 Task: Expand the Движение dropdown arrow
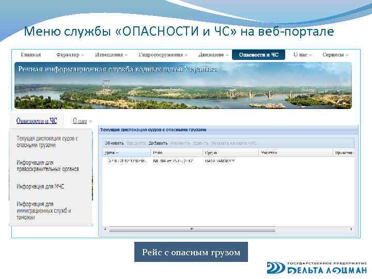[x=227, y=55]
